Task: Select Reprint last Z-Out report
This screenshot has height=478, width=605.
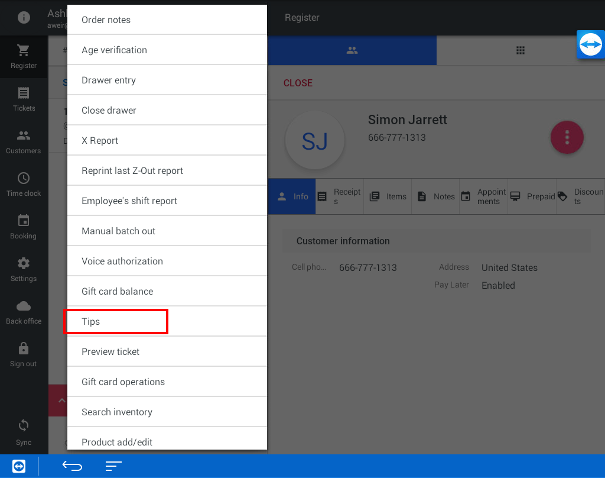Action: coord(167,170)
